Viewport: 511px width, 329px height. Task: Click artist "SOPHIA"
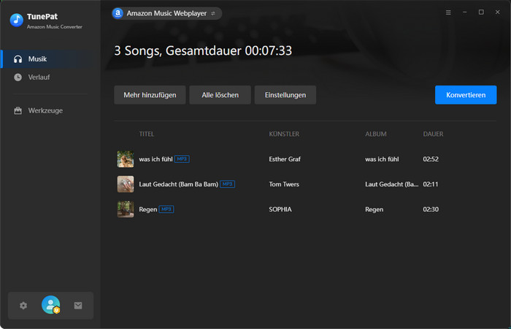280,209
